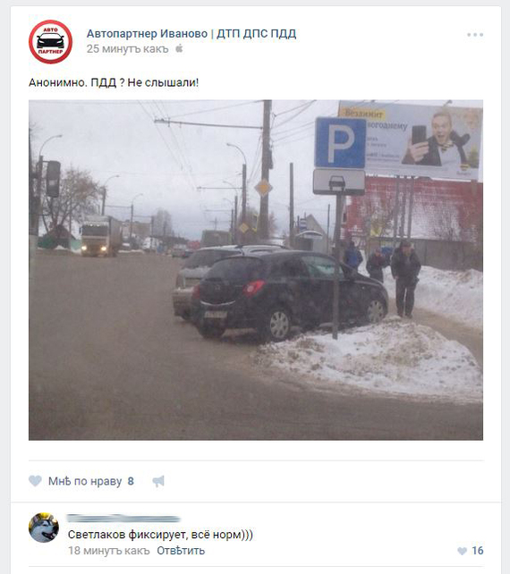Click the post like count 8

[x=131, y=481]
